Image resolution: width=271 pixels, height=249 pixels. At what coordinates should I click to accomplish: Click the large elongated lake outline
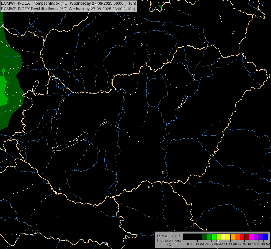(70, 142)
